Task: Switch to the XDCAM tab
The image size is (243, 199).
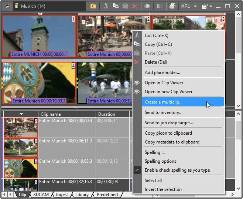Action: pos(41,194)
